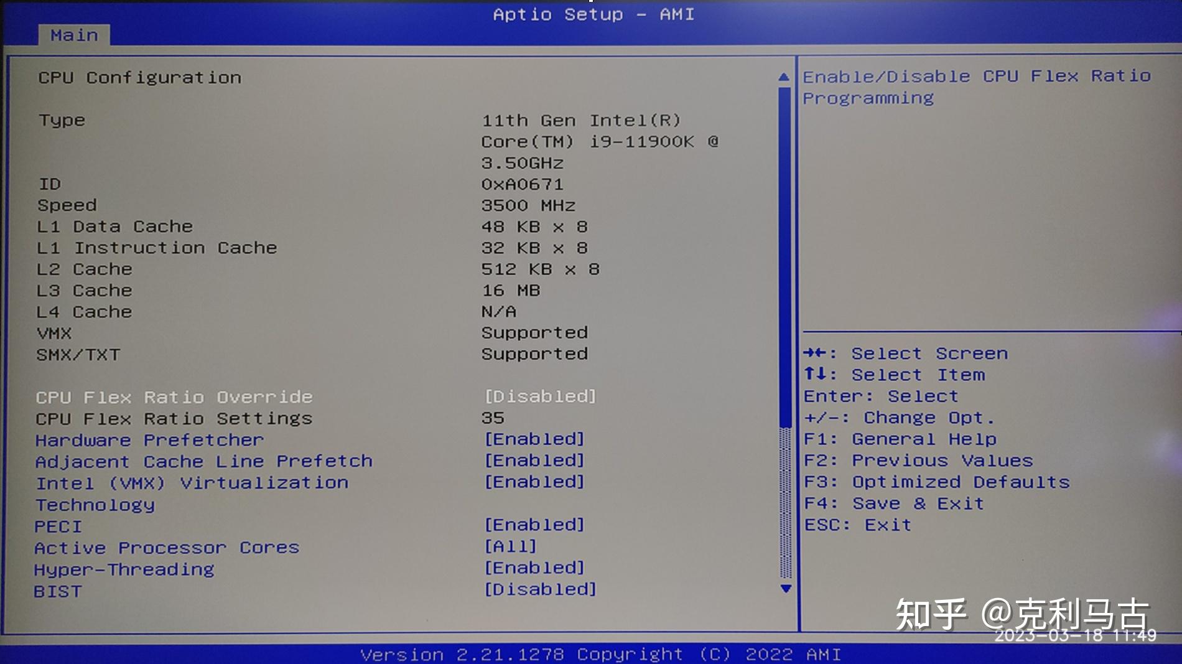Click F4: Save & Exit hint

coord(894,503)
